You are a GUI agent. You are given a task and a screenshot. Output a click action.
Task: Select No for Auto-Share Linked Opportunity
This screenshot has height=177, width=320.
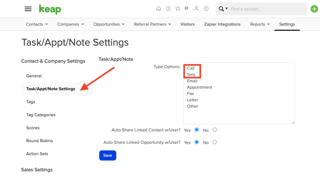pos(214,142)
